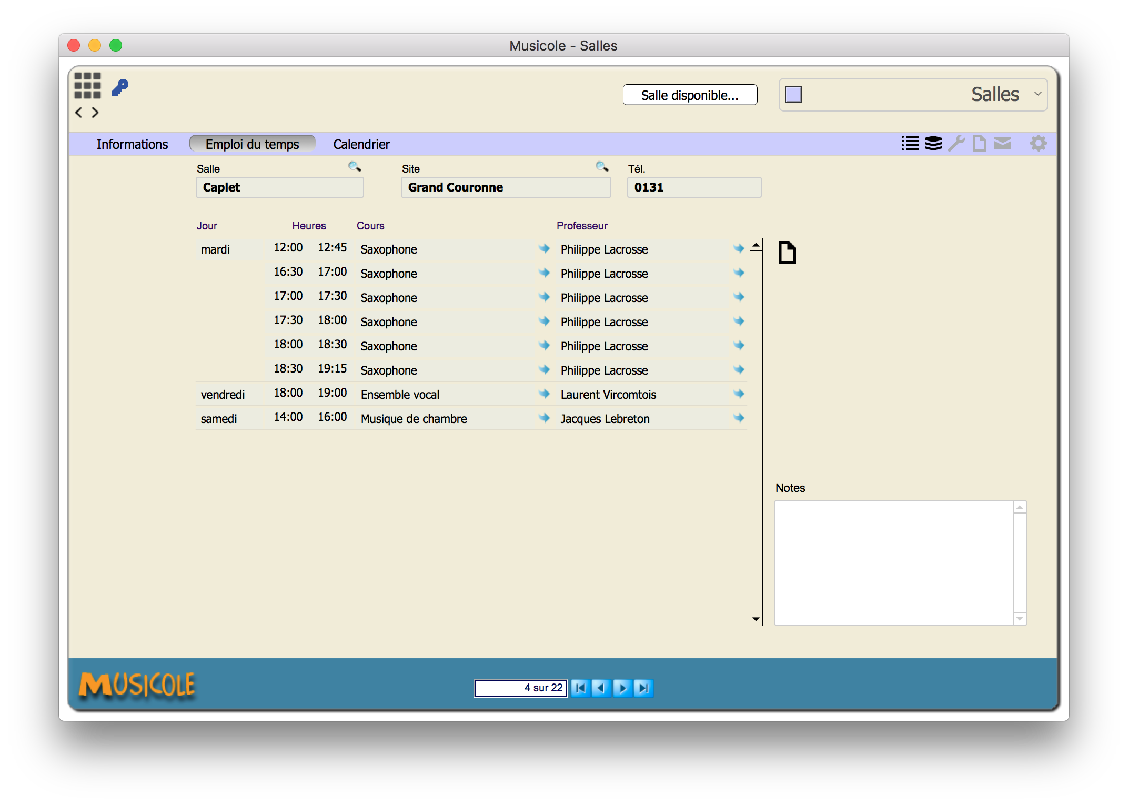Click Ensemble vocal course name
The width and height of the screenshot is (1128, 805).
pos(400,394)
